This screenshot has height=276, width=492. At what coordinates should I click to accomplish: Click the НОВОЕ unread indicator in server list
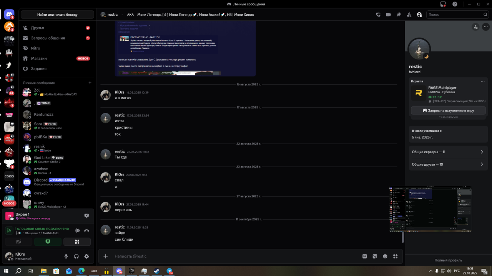pos(9,204)
